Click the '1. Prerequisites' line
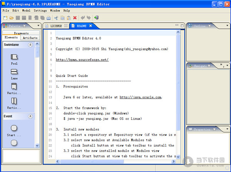The width and height of the screenshot is (231, 172). 72,87
